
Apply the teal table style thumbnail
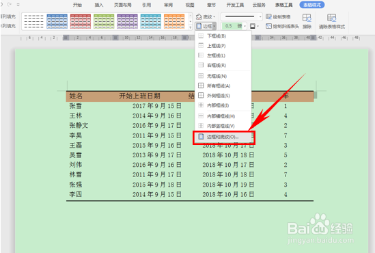click(x=151, y=21)
